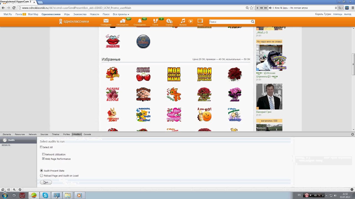Check the Select All checkbox

[41, 147]
